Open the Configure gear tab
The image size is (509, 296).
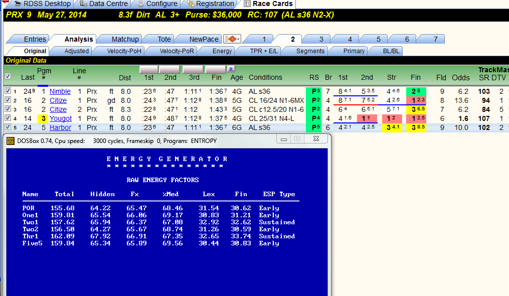pyautogui.click(x=157, y=4)
